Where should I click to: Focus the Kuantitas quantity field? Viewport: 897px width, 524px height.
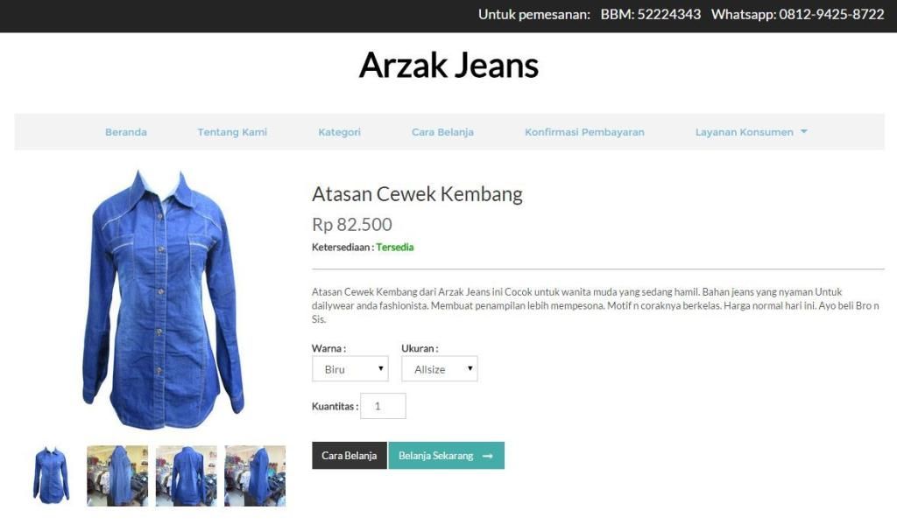(384, 406)
